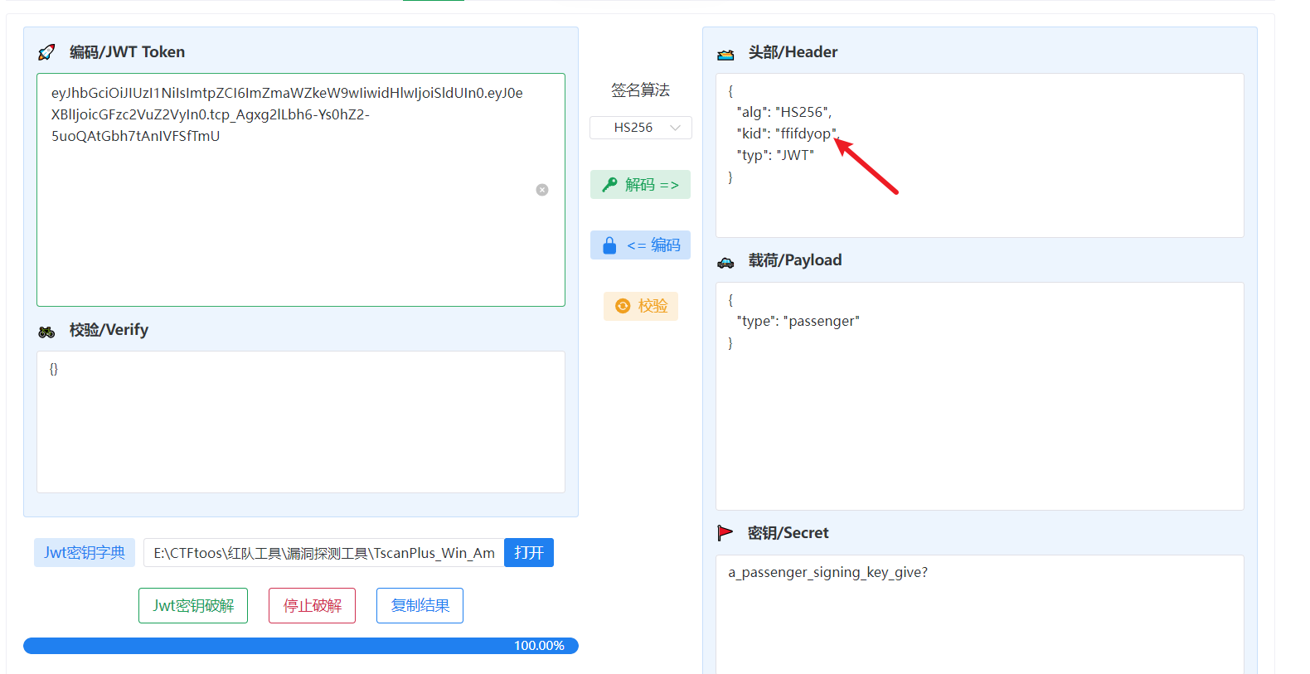The height and width of the screenshot is (674, 1310).
Task: Click the "kid": "ffifdyop" line in Header
Action: 788,134
